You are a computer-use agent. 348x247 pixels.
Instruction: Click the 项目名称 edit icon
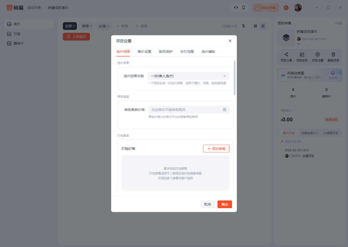(302, 54)
